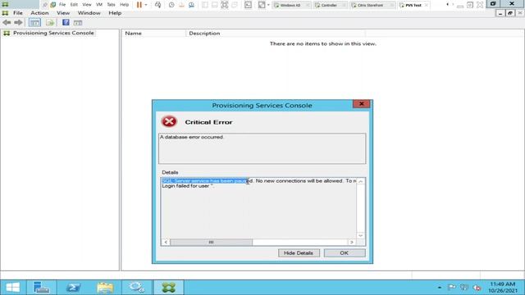Click the 'Login failed for user' details line
This screenshot has height=295, width=525.
188,186
